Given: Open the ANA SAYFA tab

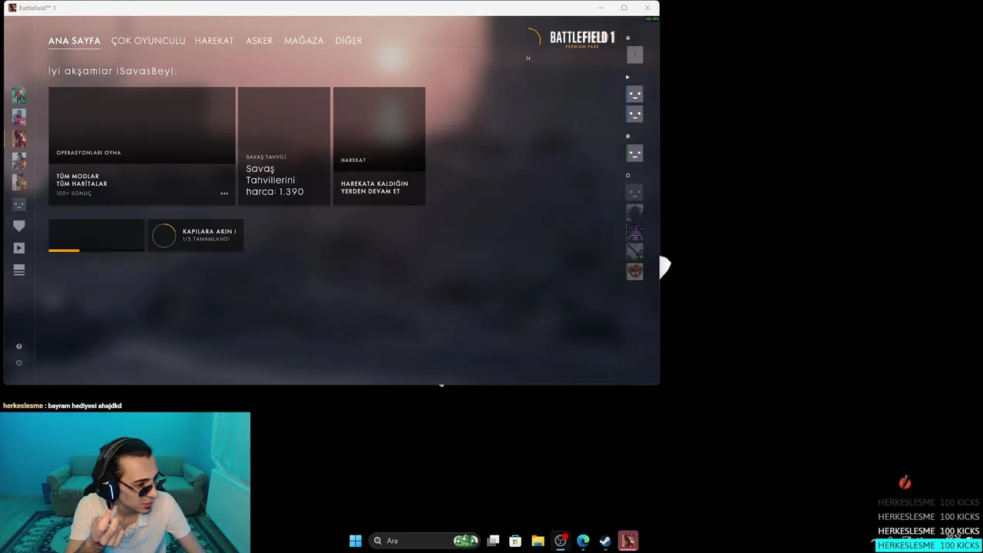Looking at the screenshot, I should (74, 41).
